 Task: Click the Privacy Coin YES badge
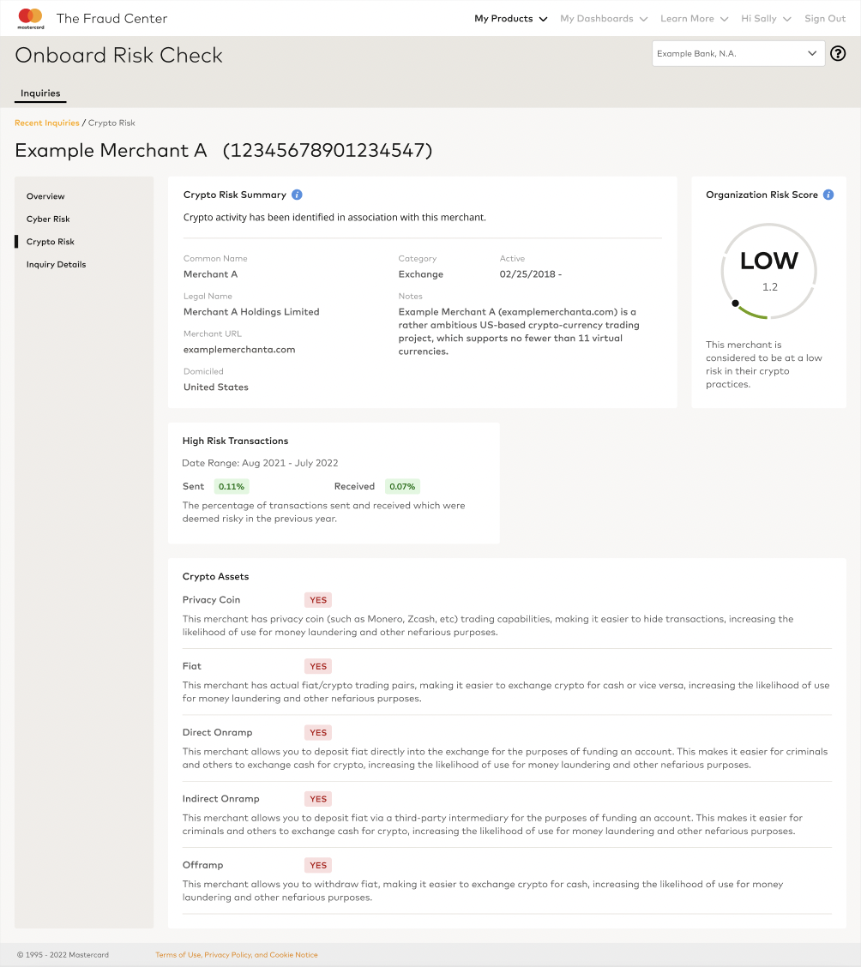tap(318, 600)
